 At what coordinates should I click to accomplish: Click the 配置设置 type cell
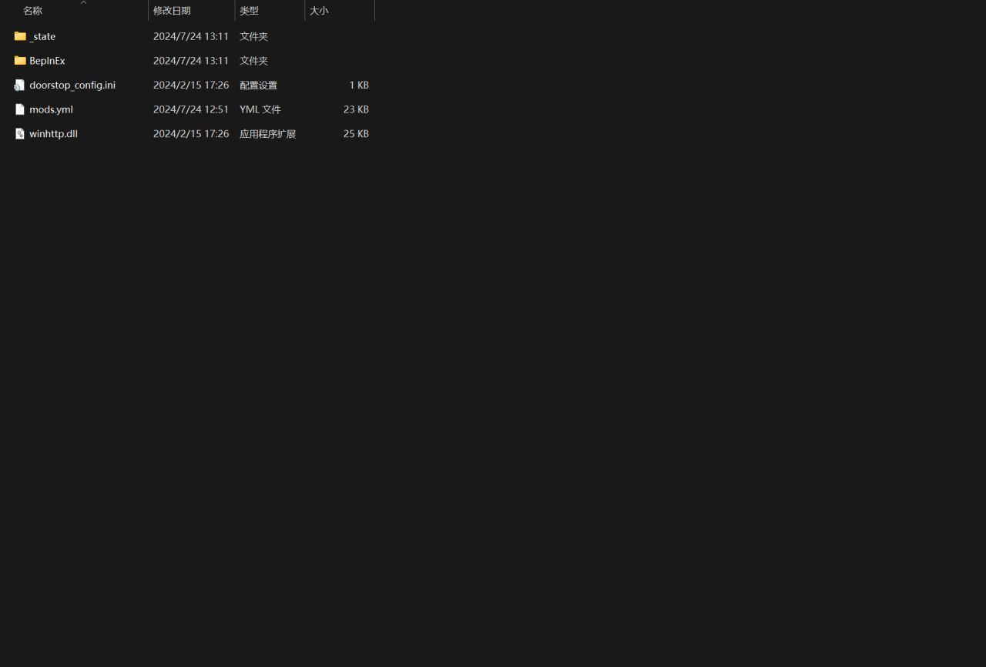(x=258, y=85)
